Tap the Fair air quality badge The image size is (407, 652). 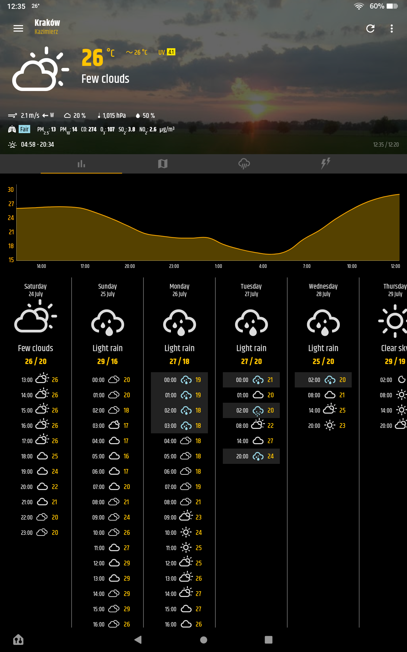(24, 129)
